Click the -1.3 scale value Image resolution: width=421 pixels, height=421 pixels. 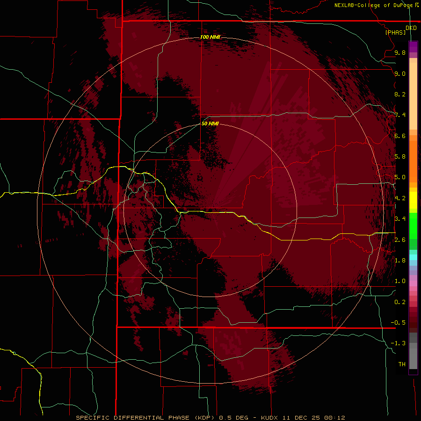coord(398,343)
